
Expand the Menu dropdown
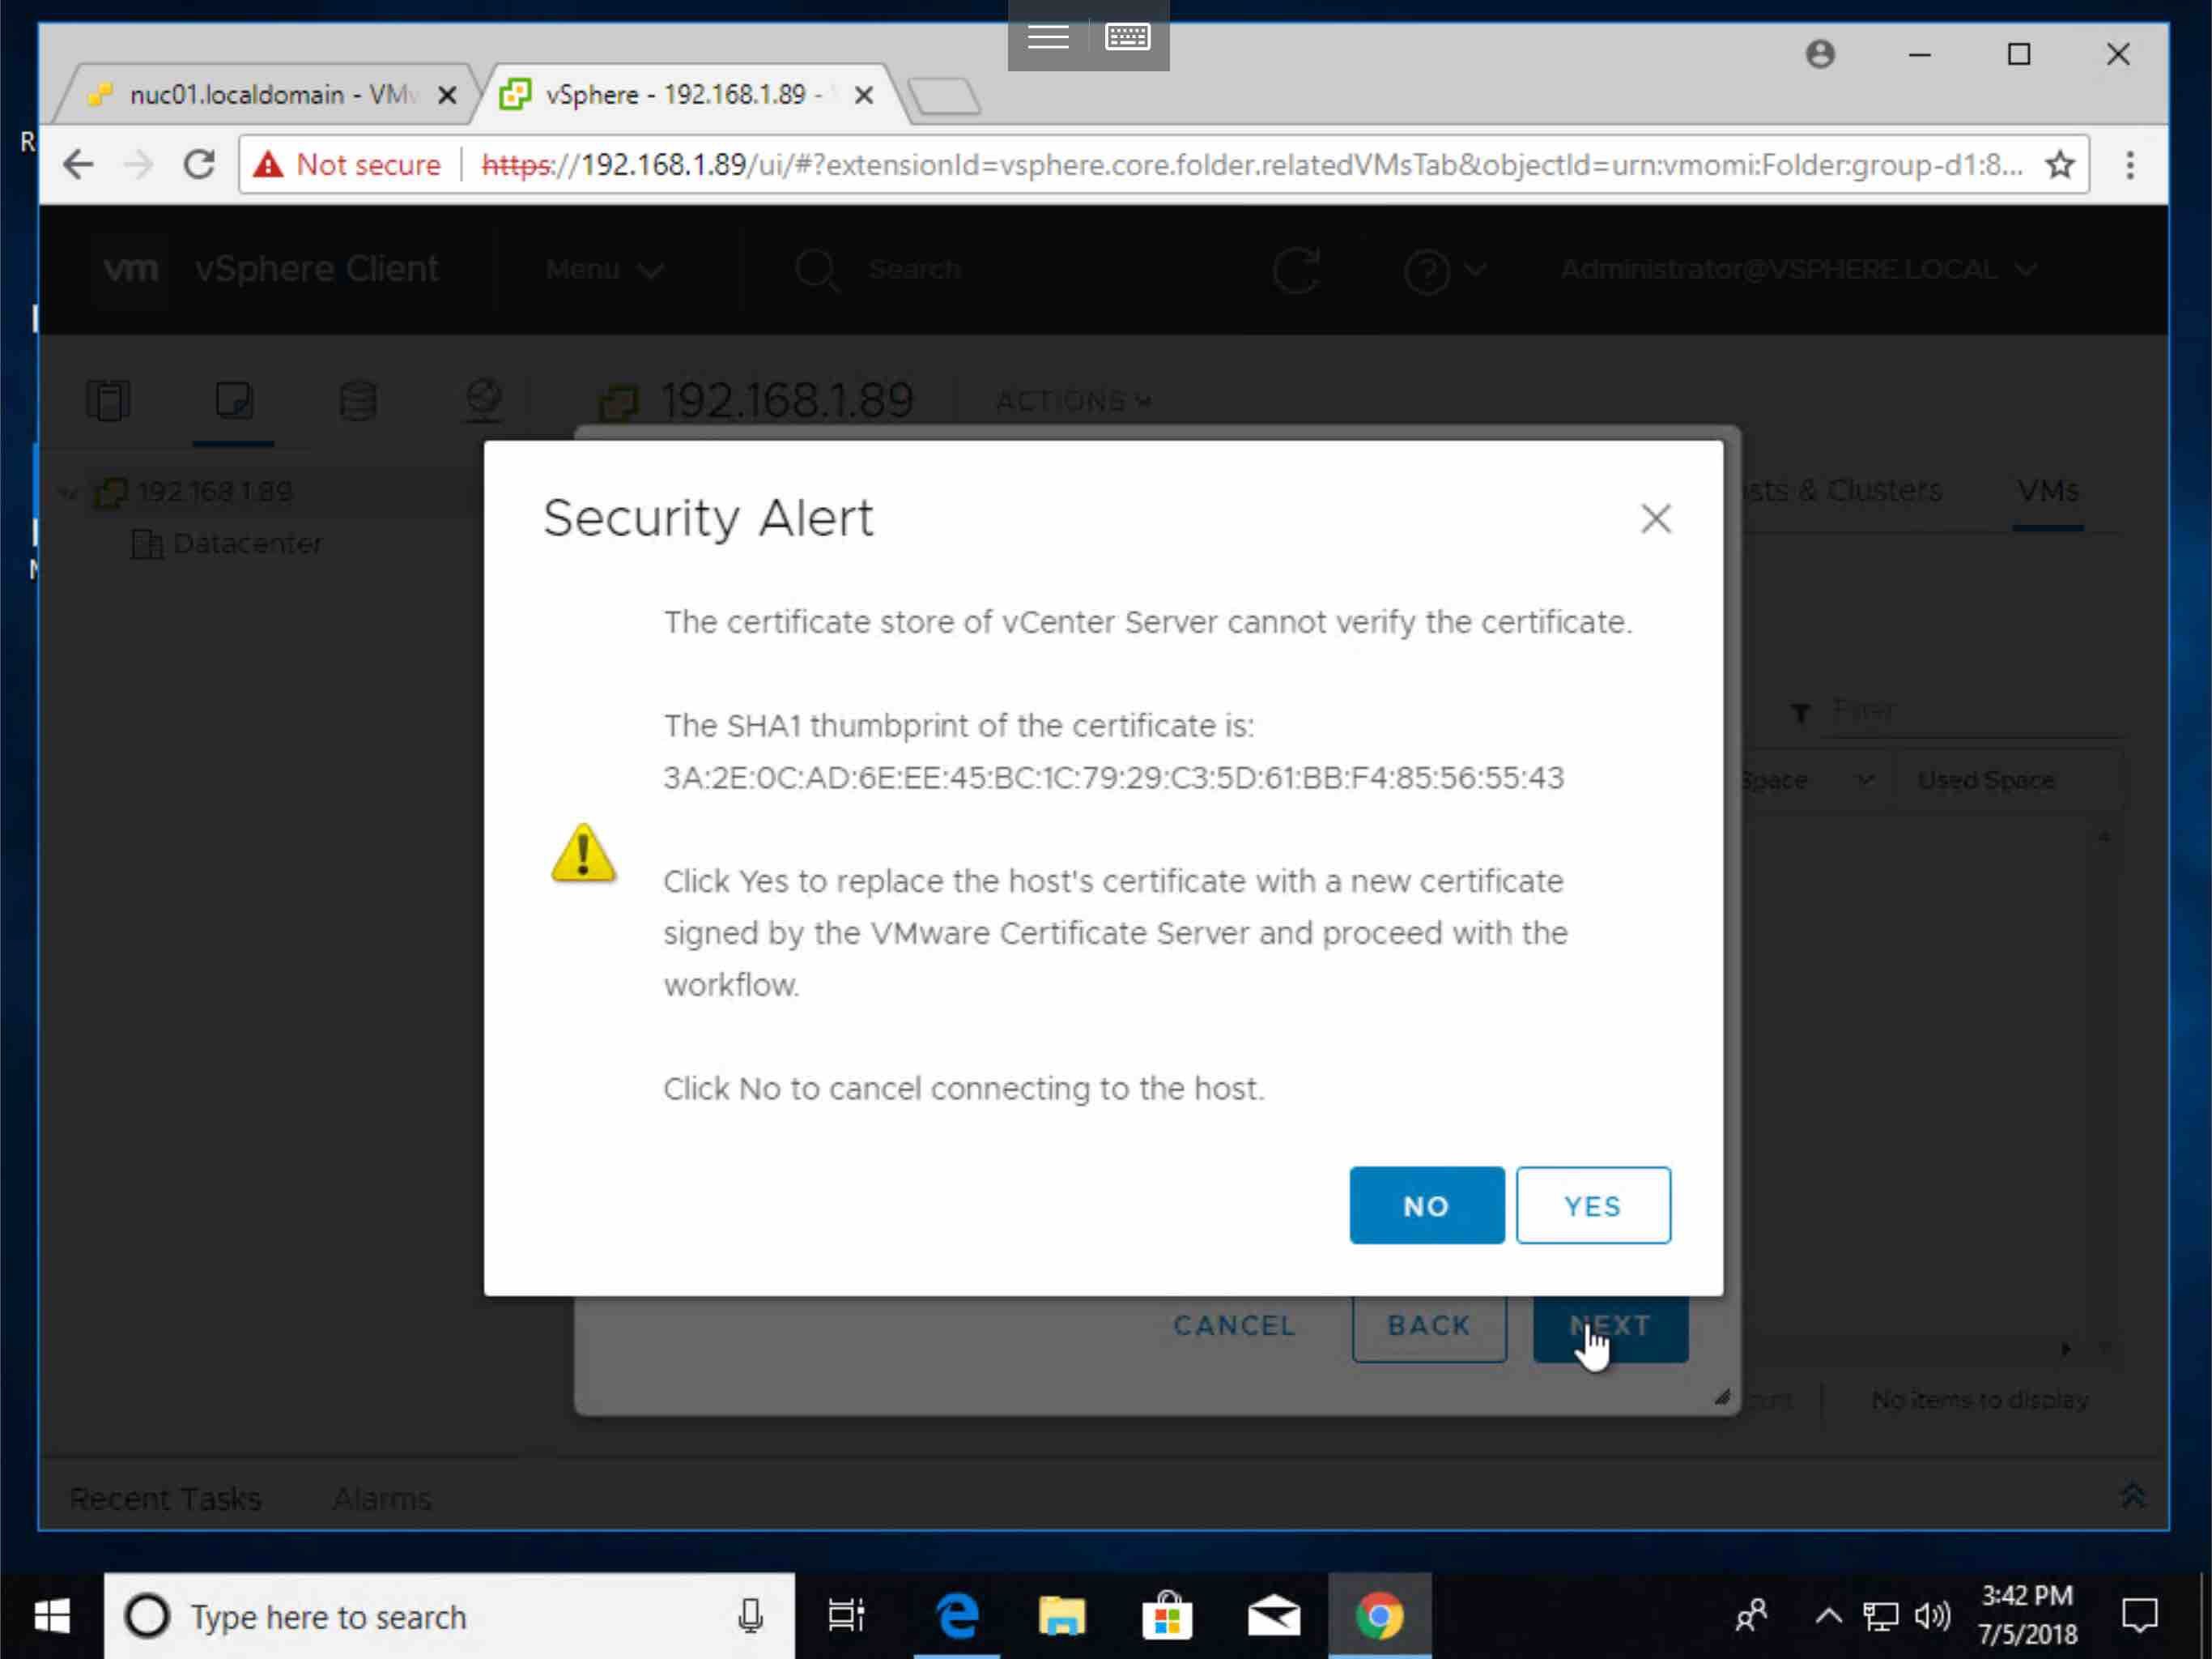tap(604, 269)
